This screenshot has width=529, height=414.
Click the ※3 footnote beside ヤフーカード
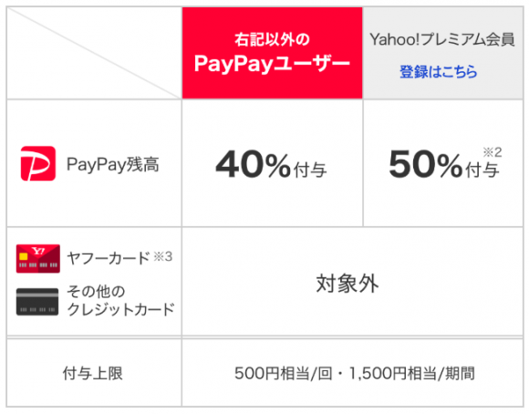coord(163,257)
